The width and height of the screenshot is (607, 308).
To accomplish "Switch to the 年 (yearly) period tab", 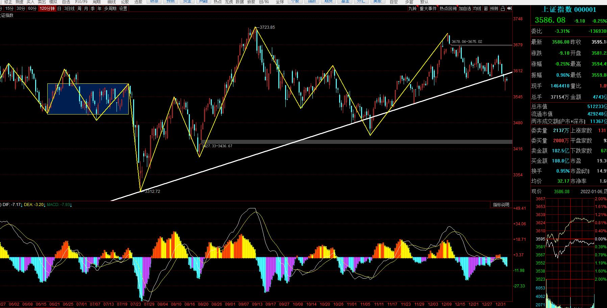I will pos(100,8).
